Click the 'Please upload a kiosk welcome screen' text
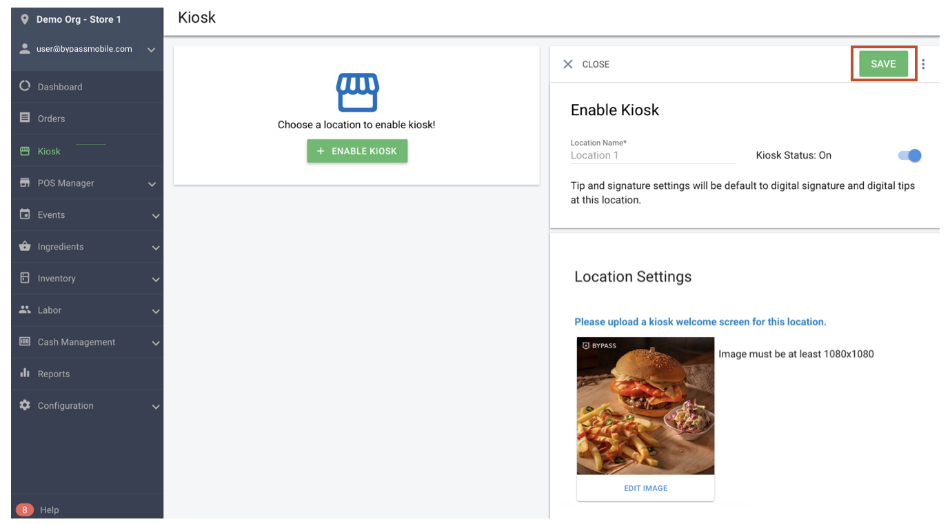The width and height of the screenshot is (950, 524). pos(700,322)
